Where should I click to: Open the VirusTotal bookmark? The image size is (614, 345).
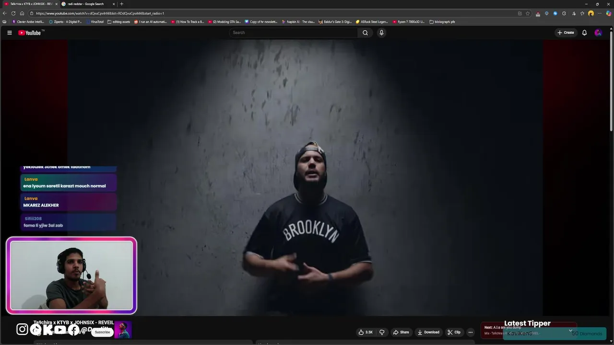(95, 22)
